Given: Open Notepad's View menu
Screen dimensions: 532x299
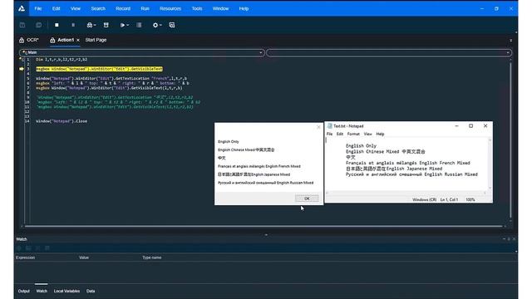Looking at the screenshot, I should click(x=367, y=134).
